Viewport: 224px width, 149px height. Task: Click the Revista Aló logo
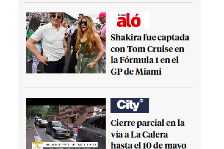pyautogui.click(x=129, y=20)
